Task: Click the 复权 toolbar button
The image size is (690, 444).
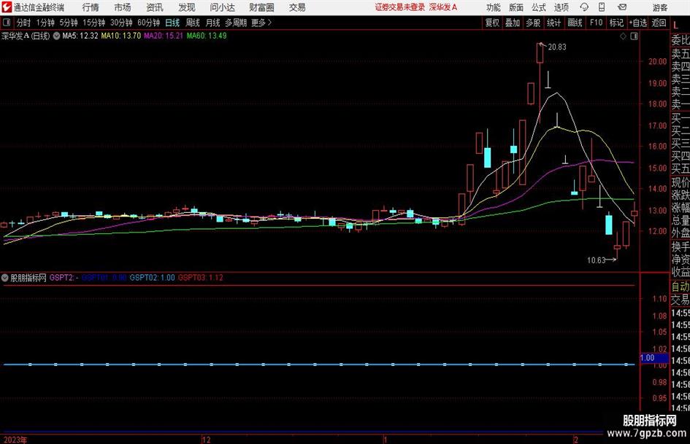Action: click(492, 23)
